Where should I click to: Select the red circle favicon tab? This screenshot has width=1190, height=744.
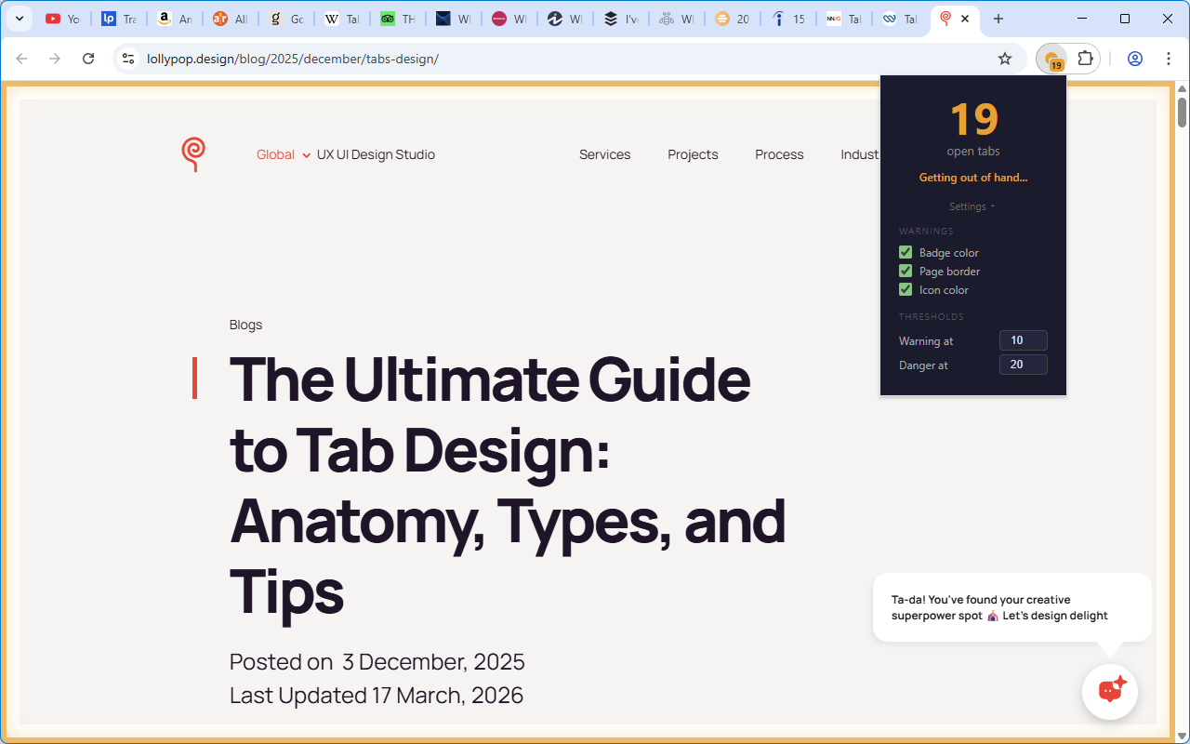(x=509, y=19)
